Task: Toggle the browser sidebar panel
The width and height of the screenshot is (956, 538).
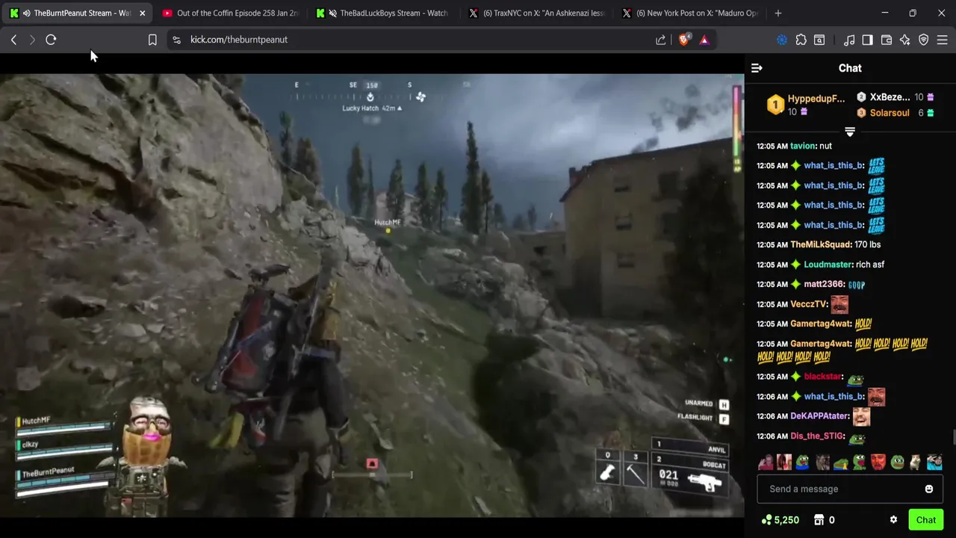Action: (x=867, y=40)
